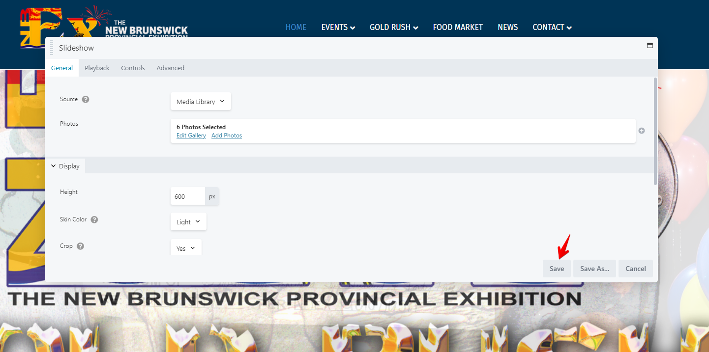Viewport: 709px width, 352px height.
Task: Click the Slideshow panel drag handle
Action: (52, 48)
